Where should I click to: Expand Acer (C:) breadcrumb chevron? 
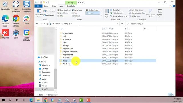tap(71, 24)
